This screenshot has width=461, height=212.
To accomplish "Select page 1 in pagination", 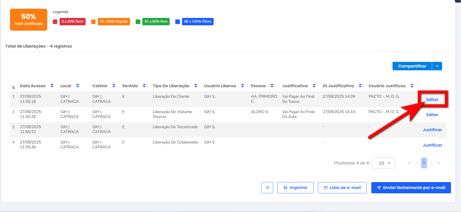I will point(424,163).
